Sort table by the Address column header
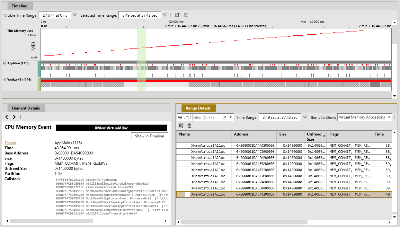 click(x=254, y=136)
